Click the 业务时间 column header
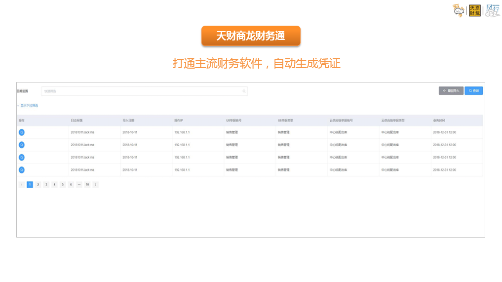 [439, 121]
